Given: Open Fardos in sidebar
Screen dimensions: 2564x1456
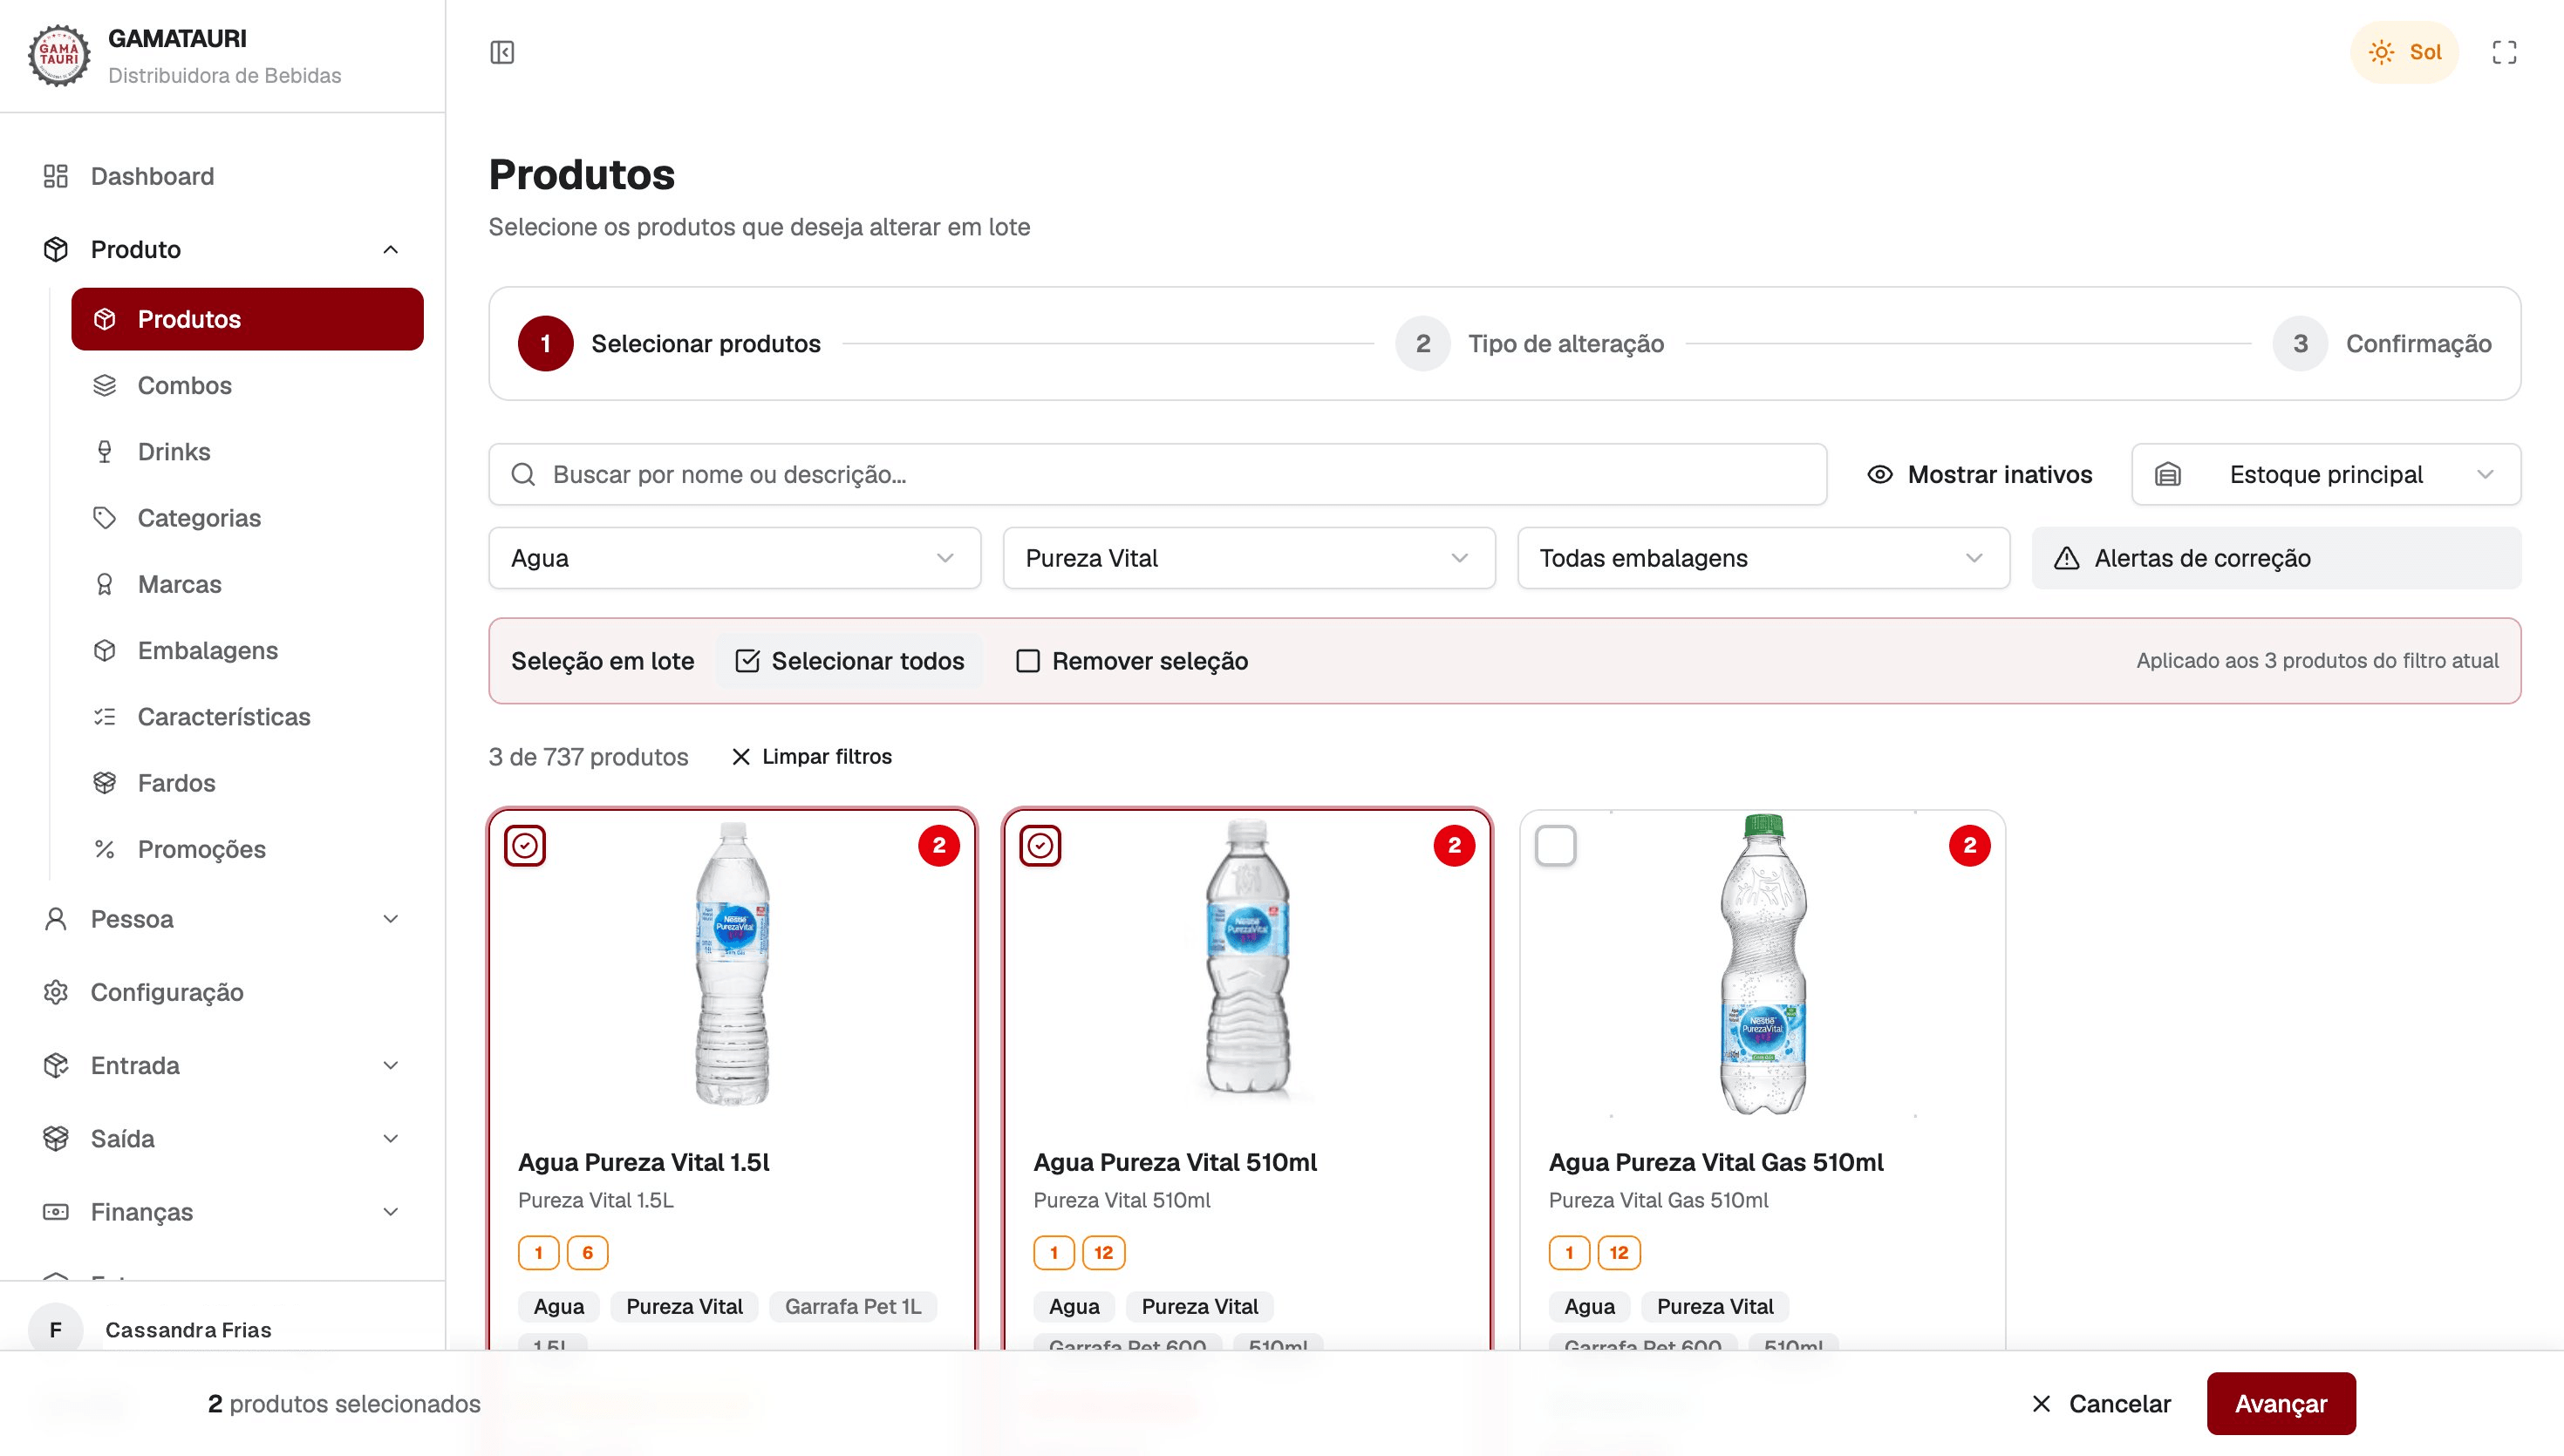Looking at the screenshot, I should (x=247, y=783).
